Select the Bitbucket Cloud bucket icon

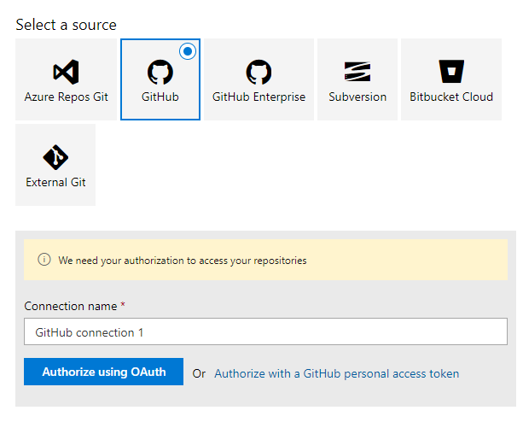451,72
